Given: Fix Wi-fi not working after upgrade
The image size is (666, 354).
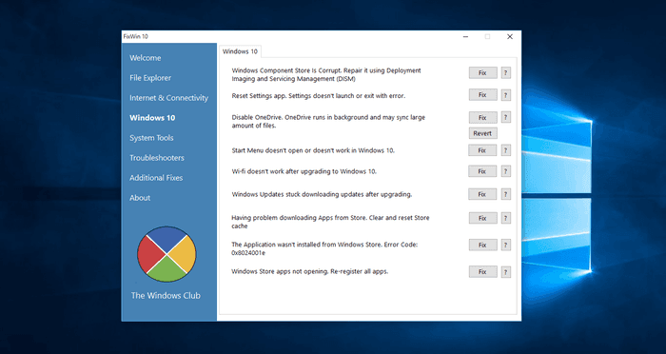Looking at the screenshot, I should tap(482, 171).
